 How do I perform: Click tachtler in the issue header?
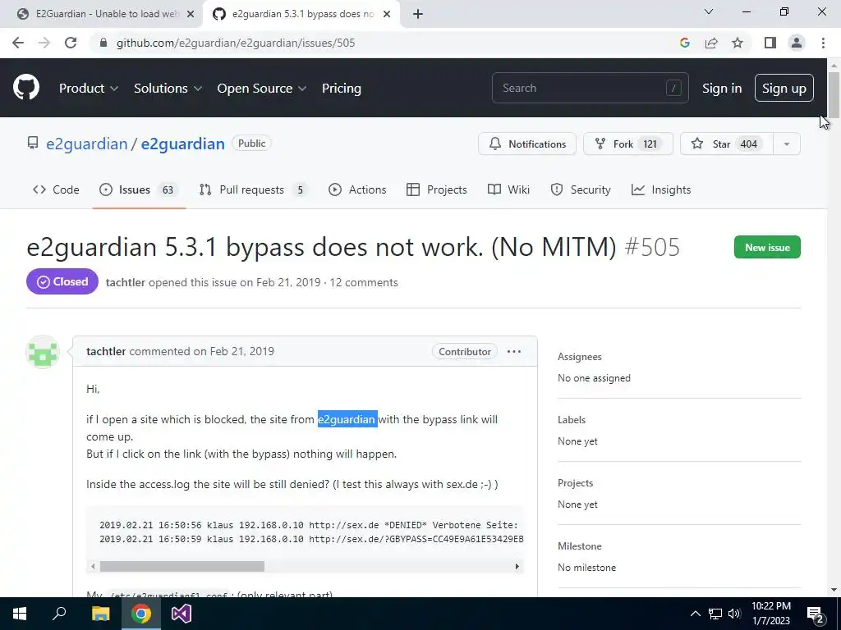[x=126, y=282]
